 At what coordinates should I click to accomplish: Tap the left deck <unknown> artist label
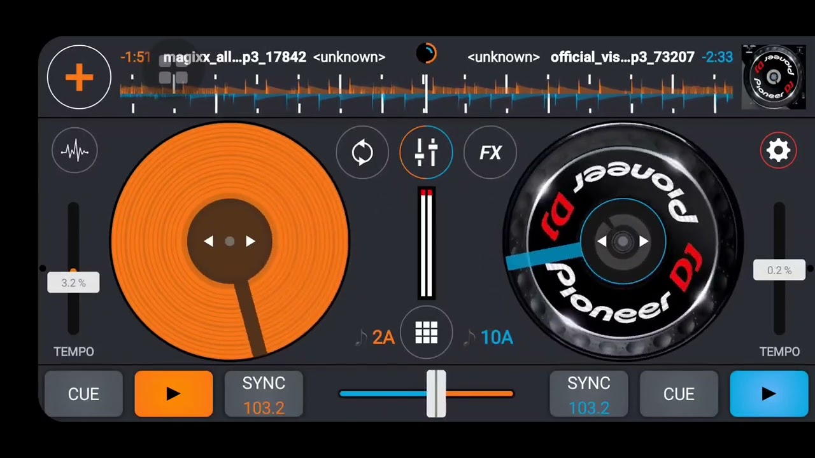pos(349,57)
